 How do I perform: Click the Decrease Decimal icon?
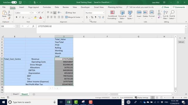point(103,17)
